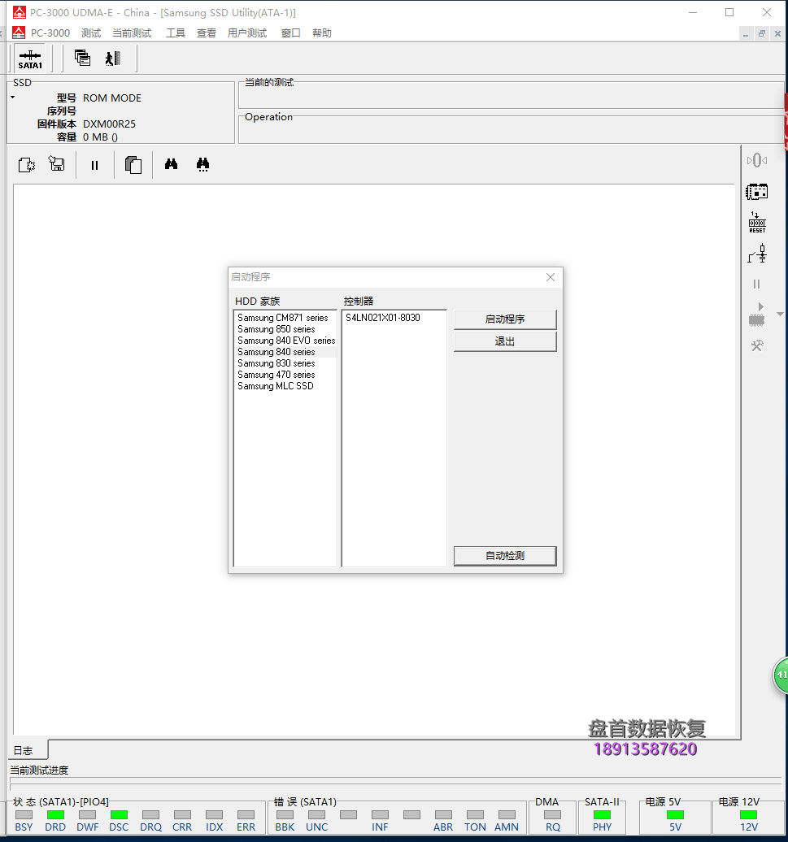Image resolution: width=788 pixels, height=842 pixels.
Task: Select Samsung 840 EVO series
Action: 286,341
